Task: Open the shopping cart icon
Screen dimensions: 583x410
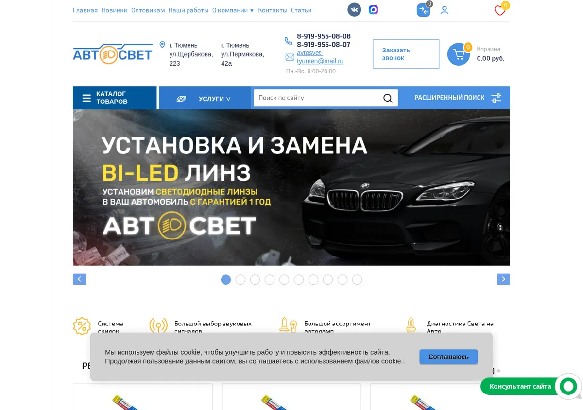Action: (x=459, y=54)
